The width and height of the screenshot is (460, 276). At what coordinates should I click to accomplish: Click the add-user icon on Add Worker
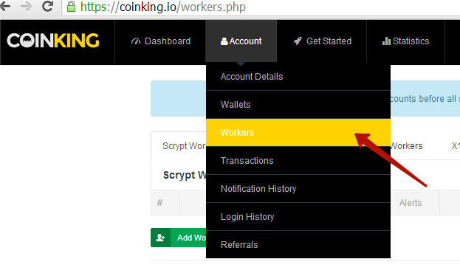tap(160, 238)
